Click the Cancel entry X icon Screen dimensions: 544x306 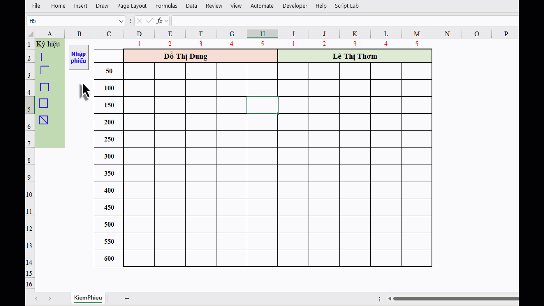pyautogui.click(x=139, y=21)
